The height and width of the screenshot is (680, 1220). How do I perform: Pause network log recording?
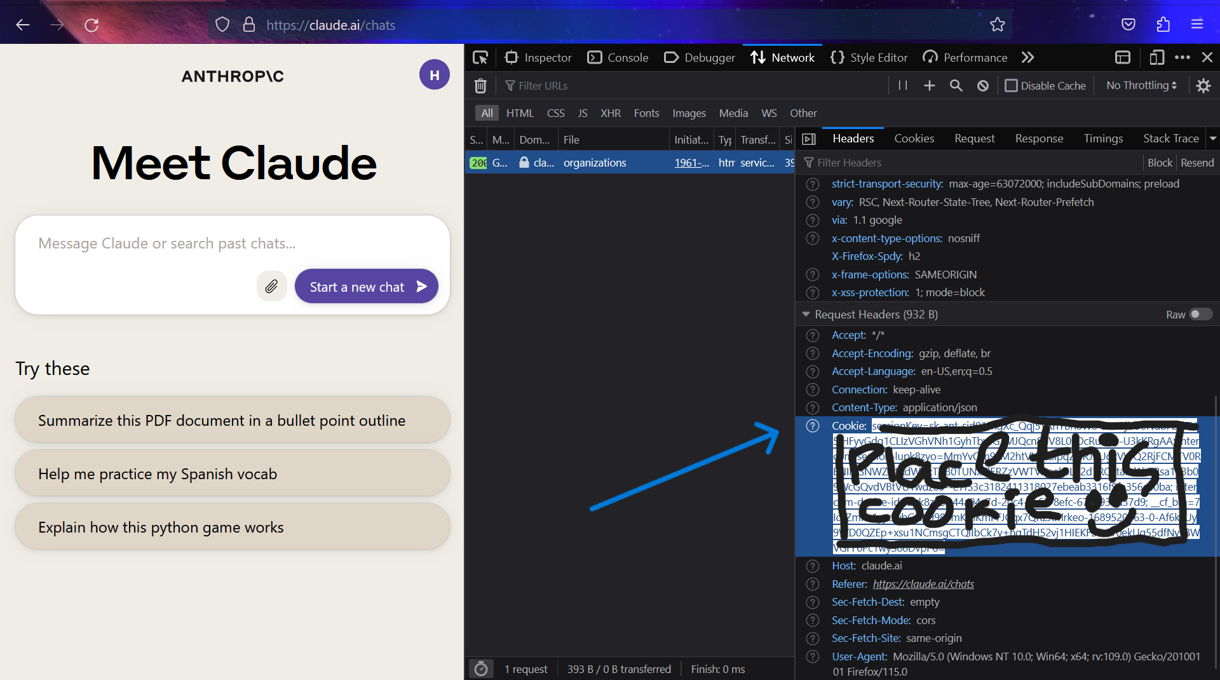902,85
